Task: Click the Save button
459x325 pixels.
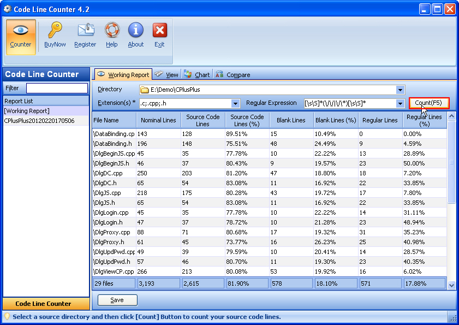Action: point(117,300)
